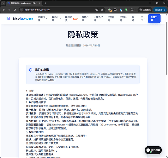168x158 pixels.
Task: Click the 隐私政策 page heading
Action: coord(83,34)
